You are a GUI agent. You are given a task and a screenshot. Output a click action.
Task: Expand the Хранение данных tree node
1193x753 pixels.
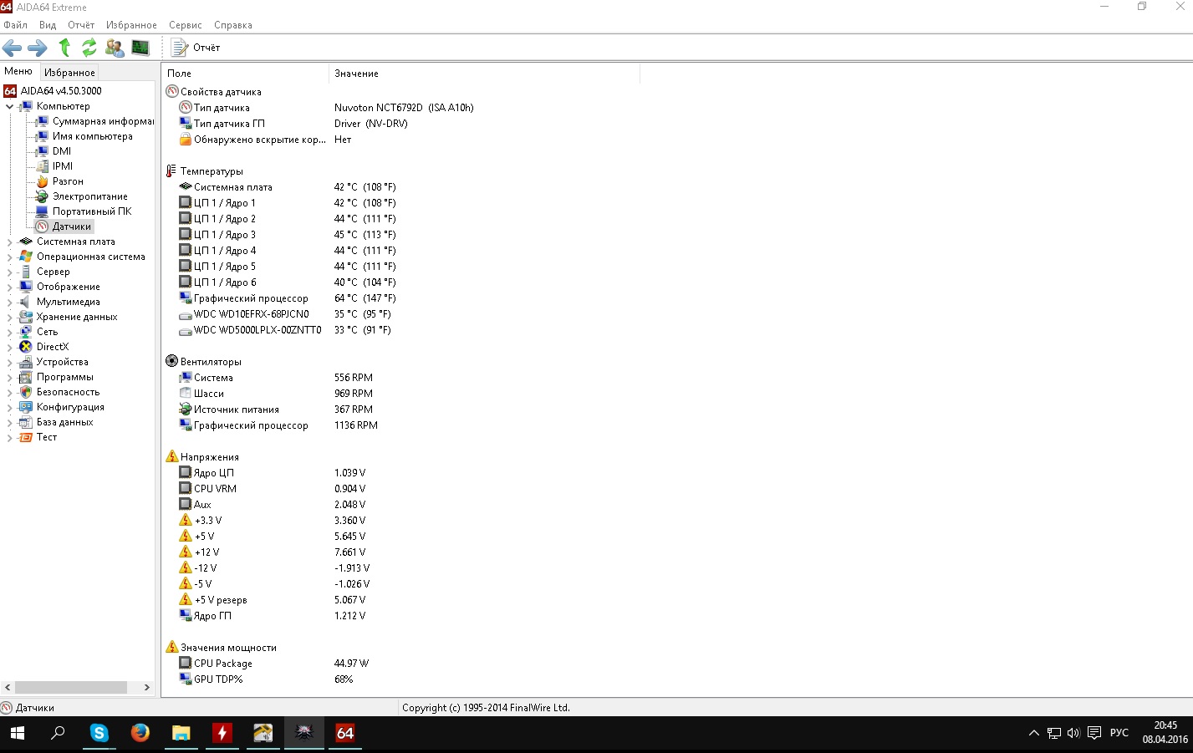tap(9, 317)
